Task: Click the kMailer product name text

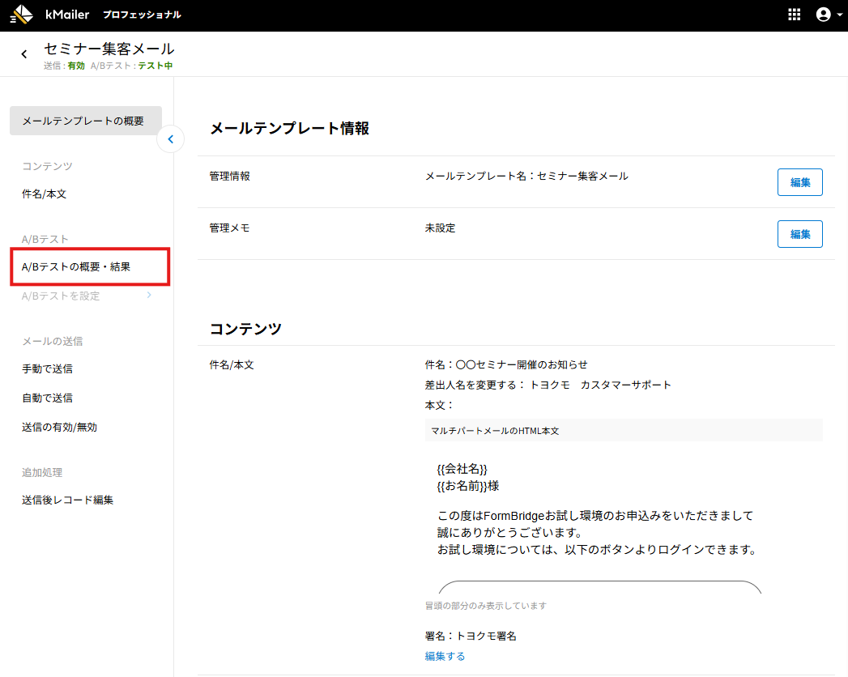Action: click(x=67, y=15)
